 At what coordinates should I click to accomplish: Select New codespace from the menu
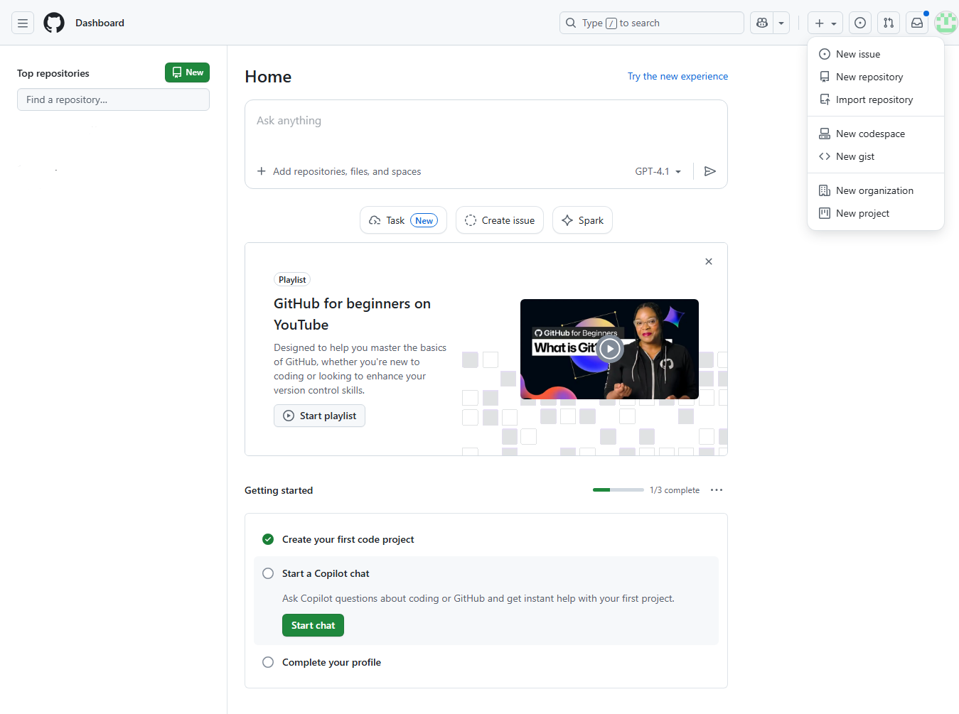click(x=870, y=134)
